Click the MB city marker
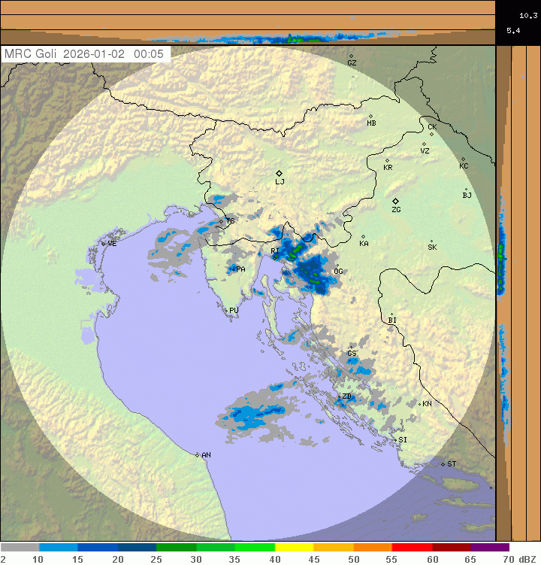This screenshot has width=541, height=565. pos(370,116)
